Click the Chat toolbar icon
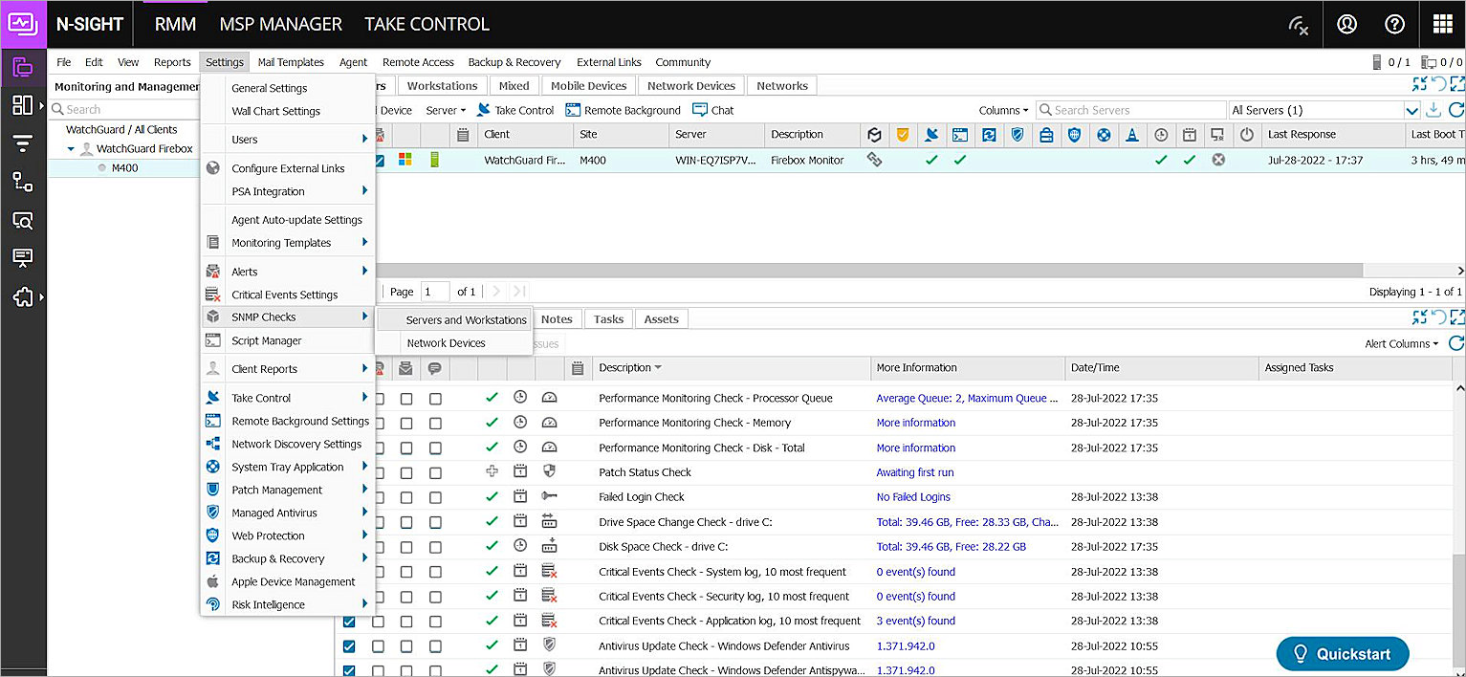The width and height of the screenshot is (1466, 677). tap(713, 110)
